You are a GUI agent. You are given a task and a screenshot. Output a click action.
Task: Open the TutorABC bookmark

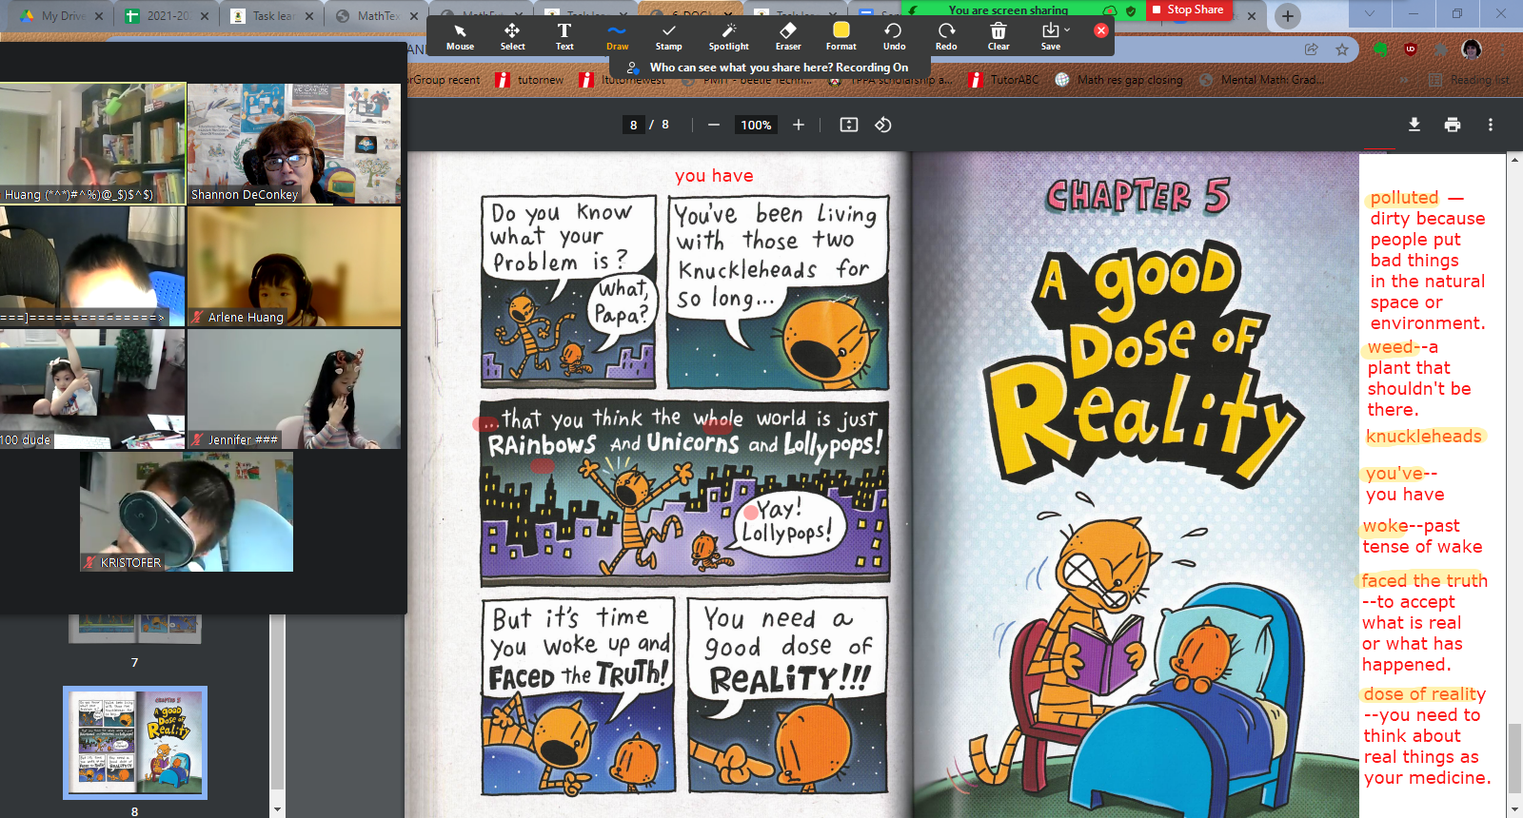point(1004,80)
